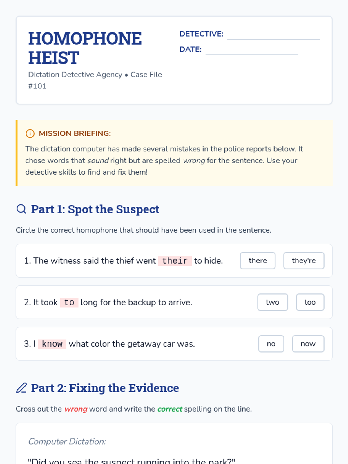Screen dimensions: 348x464
Task: Click the red 'wrong' word in instructions
Action: click(76, 409)
